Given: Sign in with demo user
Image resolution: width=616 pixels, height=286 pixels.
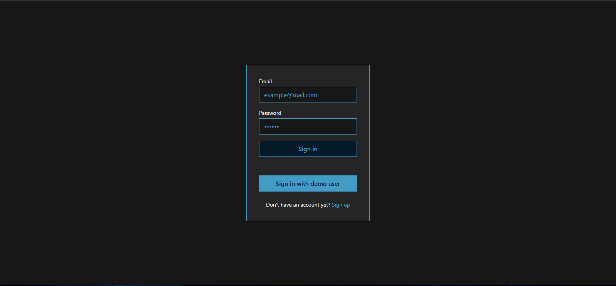Looking at the screenshot, I should pos(308,183).
